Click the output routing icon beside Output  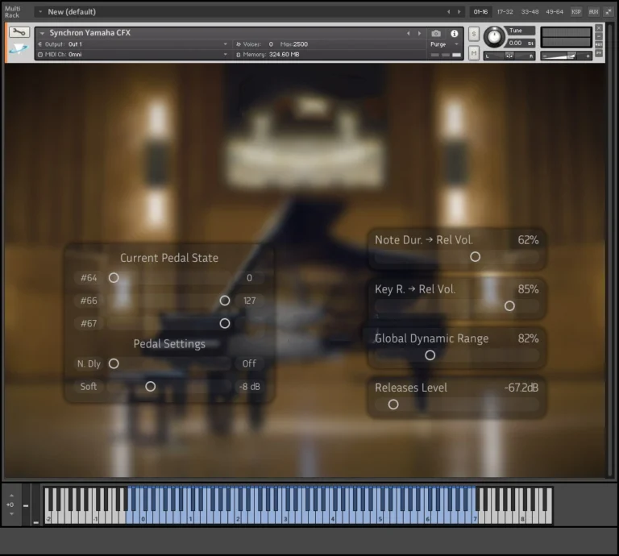[x=39, y=44]
